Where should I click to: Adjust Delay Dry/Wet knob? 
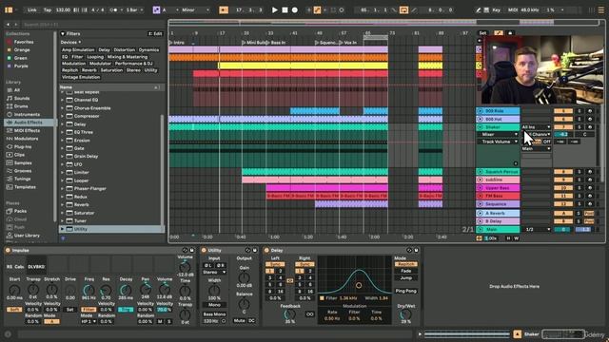[x=406, y=314]
